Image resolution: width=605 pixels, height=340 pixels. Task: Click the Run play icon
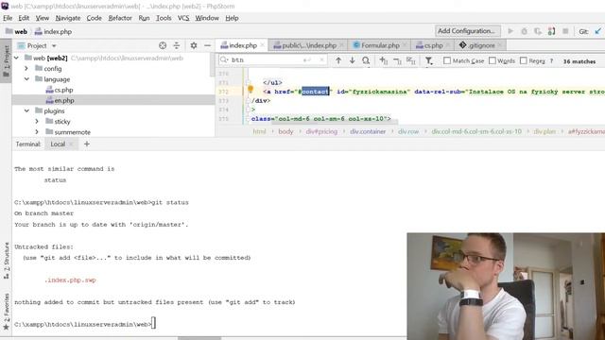click(510, 31)
